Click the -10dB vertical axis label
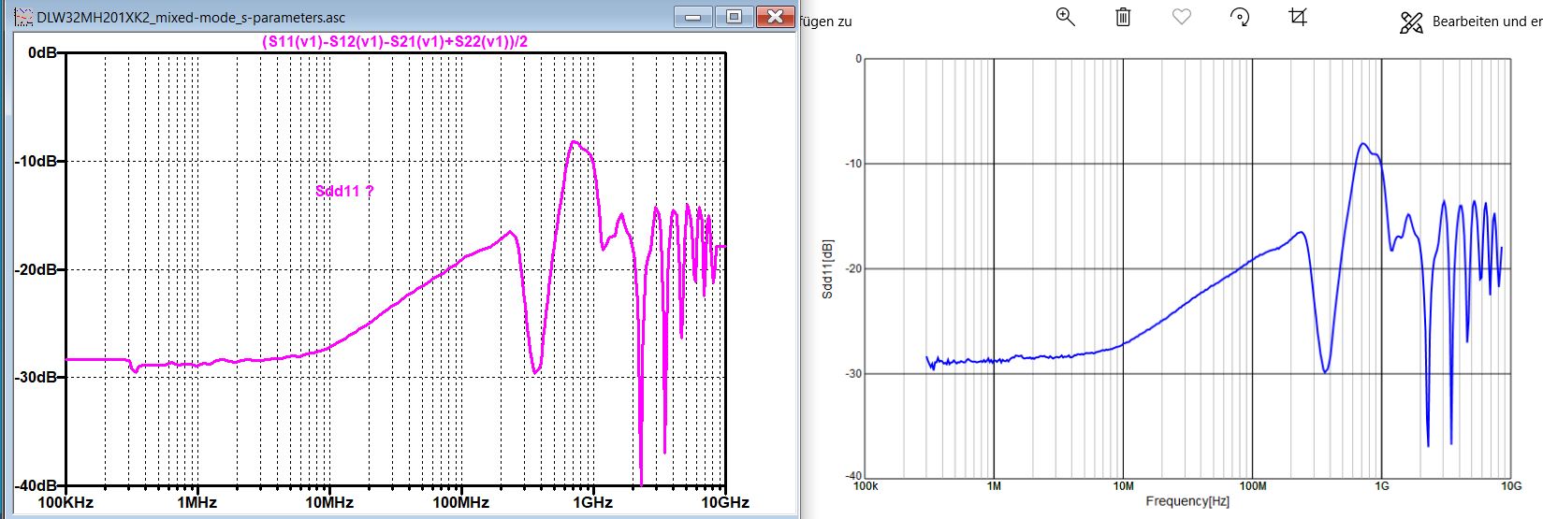 37,161
